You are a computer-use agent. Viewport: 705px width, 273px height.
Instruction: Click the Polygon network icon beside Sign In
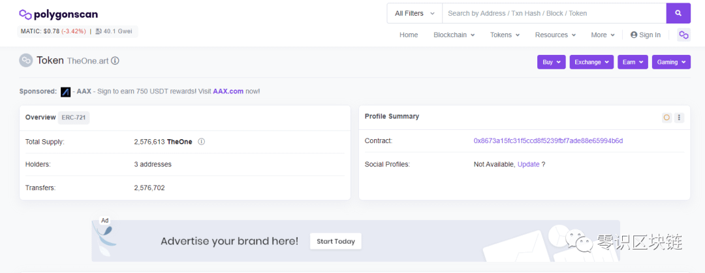coord(683,35)
